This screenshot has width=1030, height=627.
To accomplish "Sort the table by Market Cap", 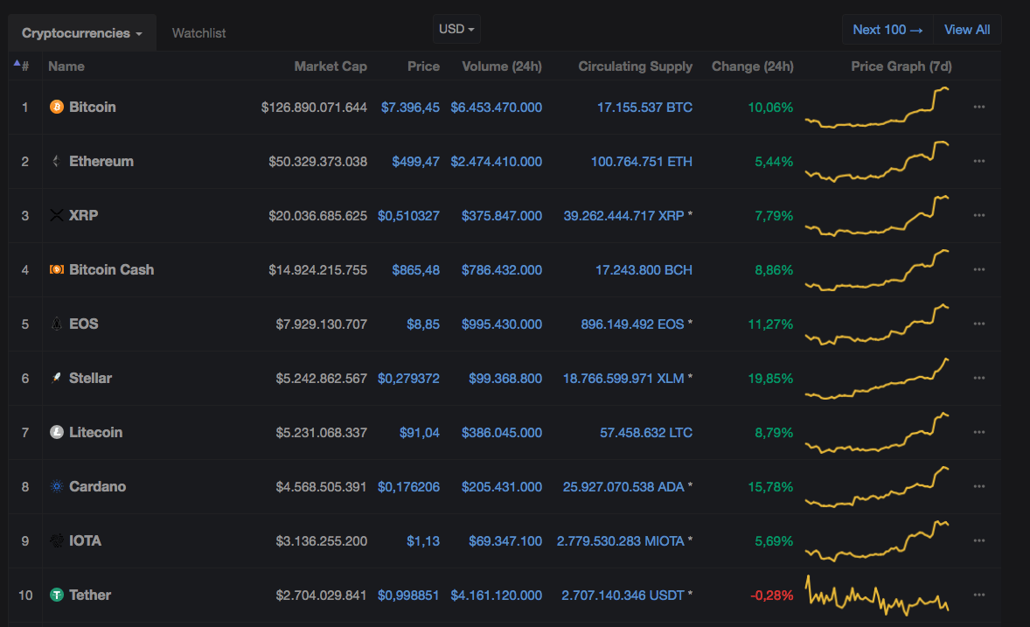I will pyautogui.click(x=331, y=66).
